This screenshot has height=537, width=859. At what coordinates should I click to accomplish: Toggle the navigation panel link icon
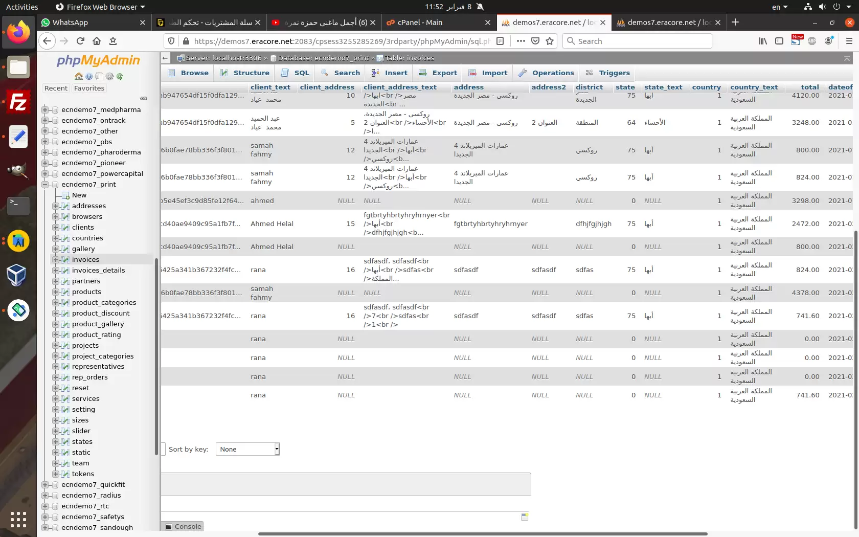(144, 98)
